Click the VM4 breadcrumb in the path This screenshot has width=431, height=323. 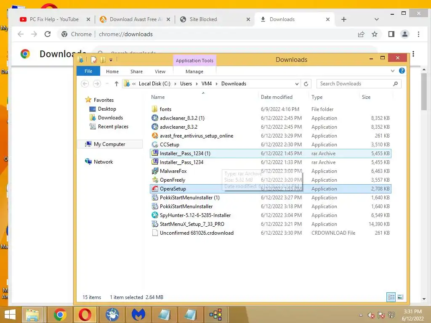(x=206, y=84)
